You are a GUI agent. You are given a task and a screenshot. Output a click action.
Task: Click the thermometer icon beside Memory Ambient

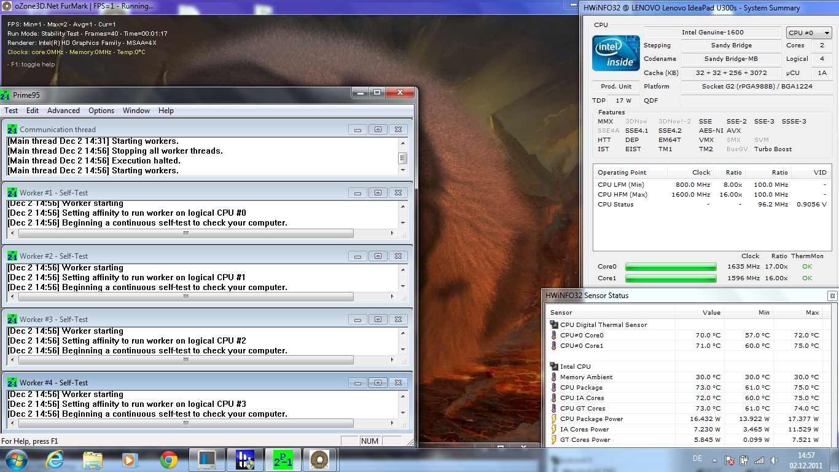click(x=554, y=377)
